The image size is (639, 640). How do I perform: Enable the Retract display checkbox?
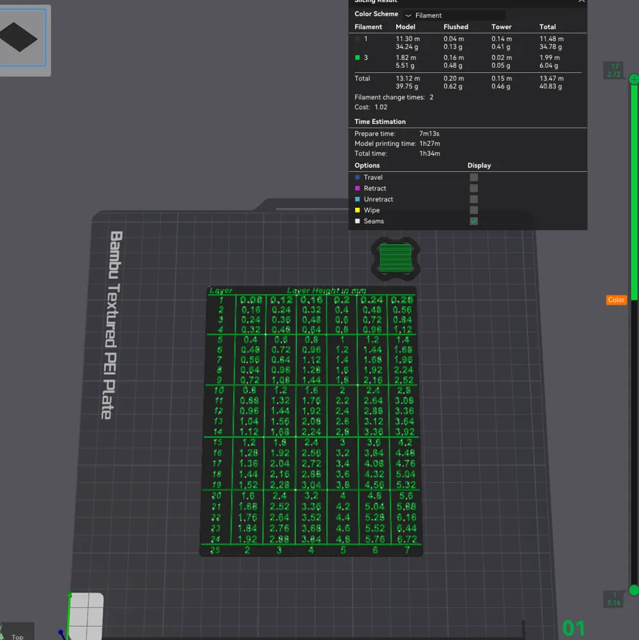473,188
